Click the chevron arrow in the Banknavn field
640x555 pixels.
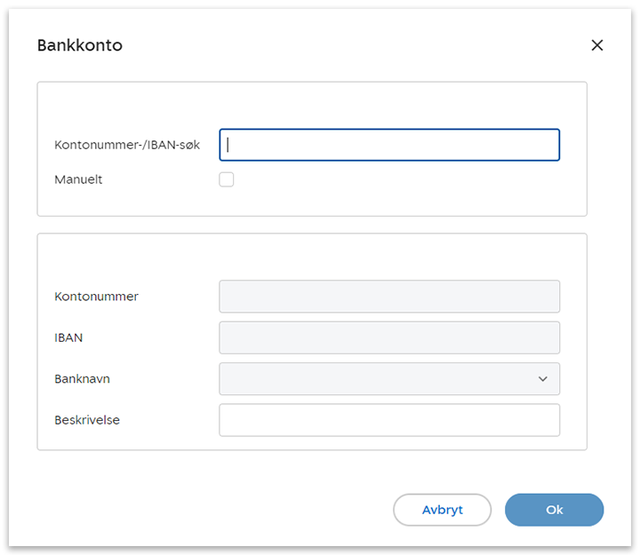point(543,379)
